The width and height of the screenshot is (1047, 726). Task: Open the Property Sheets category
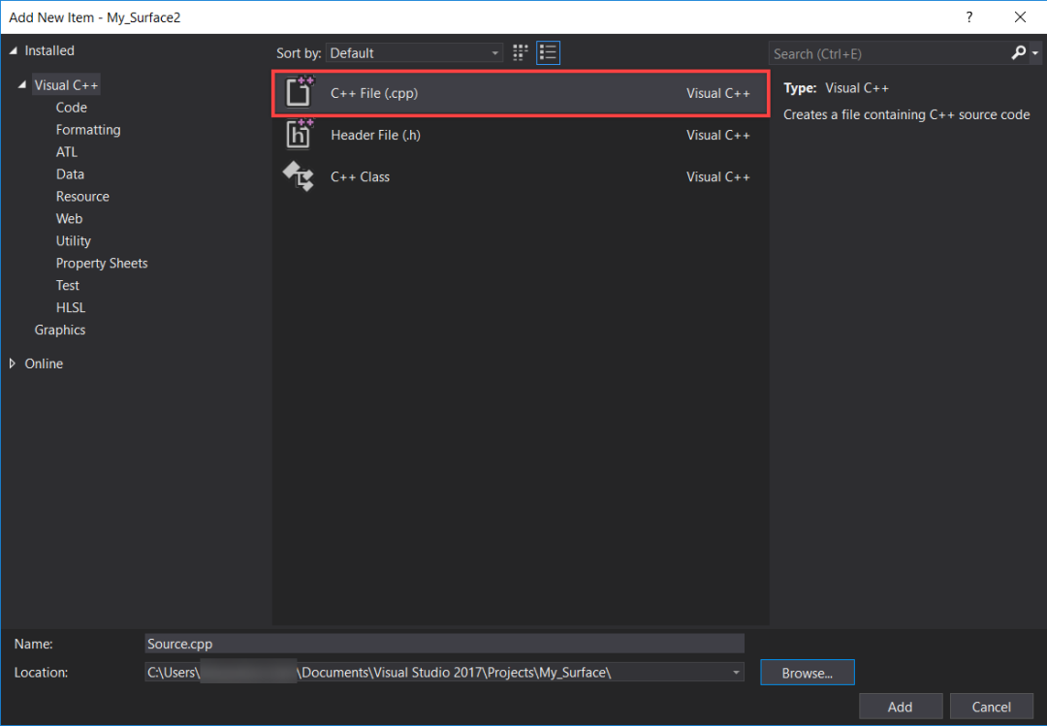[x=102, y=263]
